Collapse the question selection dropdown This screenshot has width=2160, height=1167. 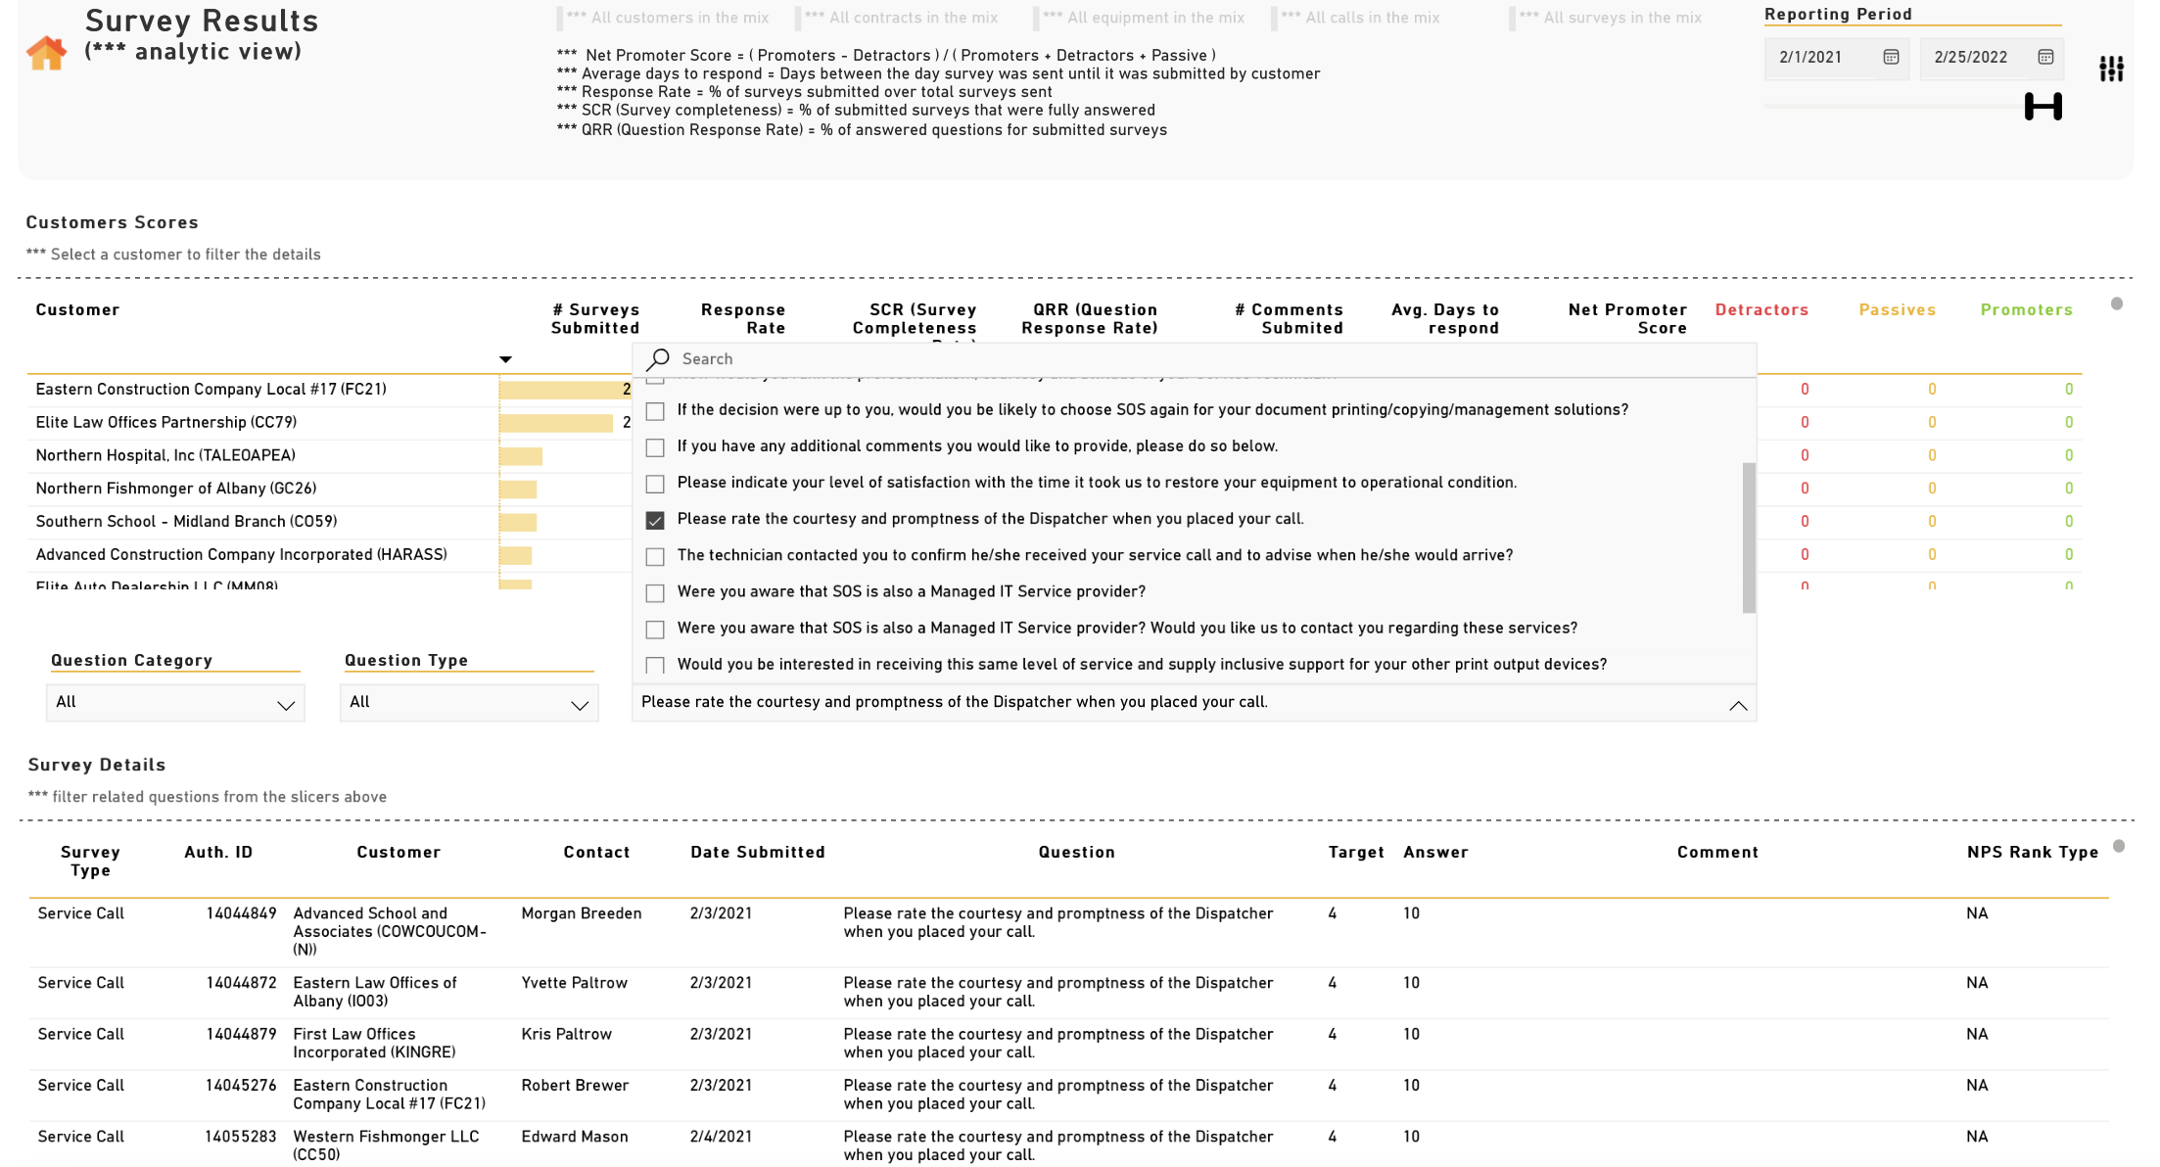pos(1738,705)
